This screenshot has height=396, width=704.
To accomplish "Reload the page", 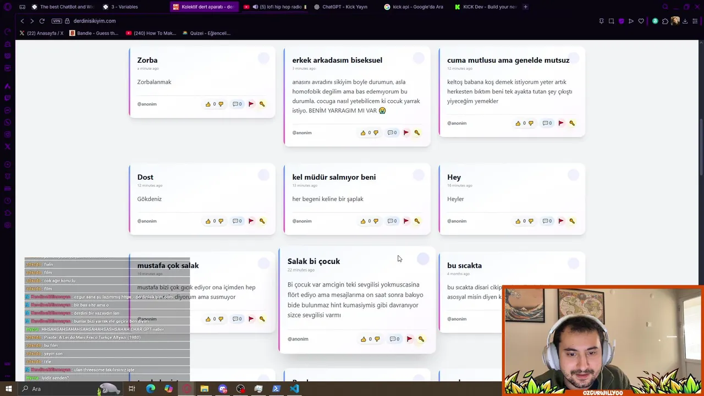I will point(42,21).
